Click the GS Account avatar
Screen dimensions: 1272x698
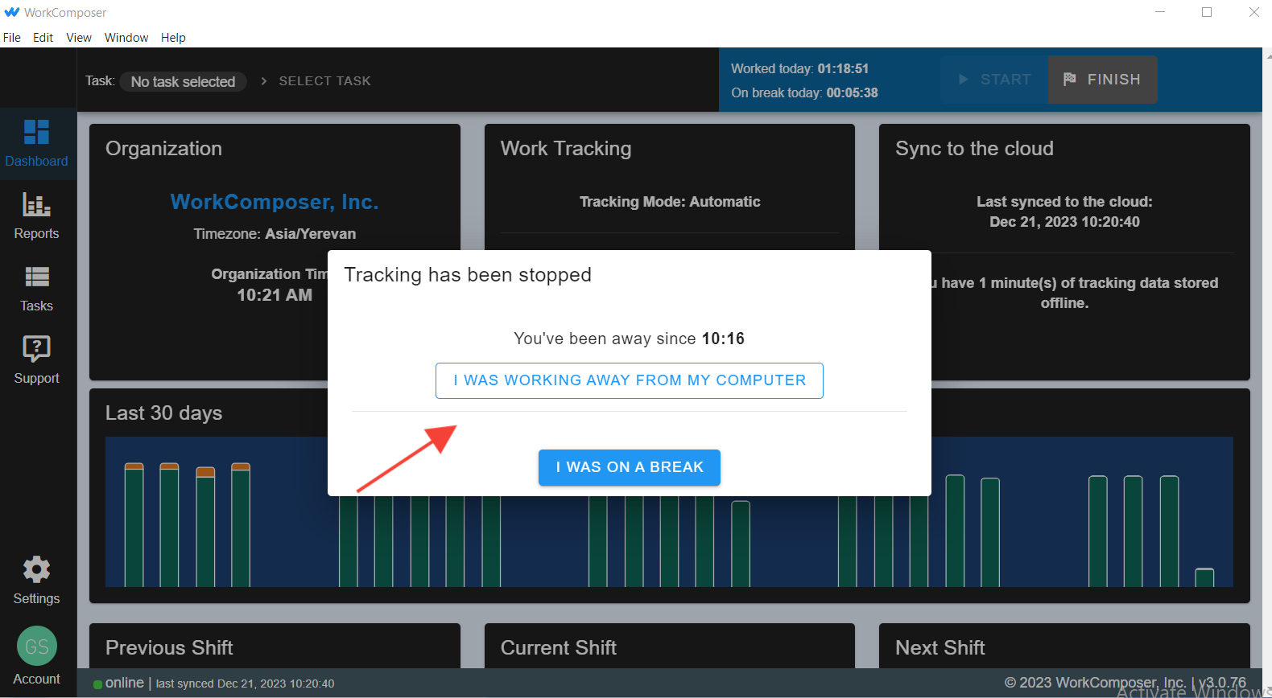(x=36, y=647)
